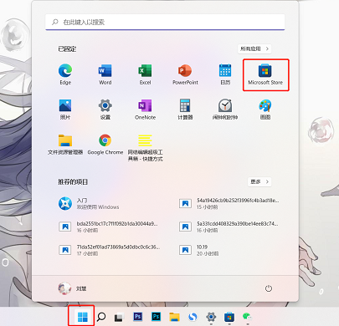Click the Windows Start button on taskbar
The height and width of the screenshot is (326, 339).
point(83,317)
